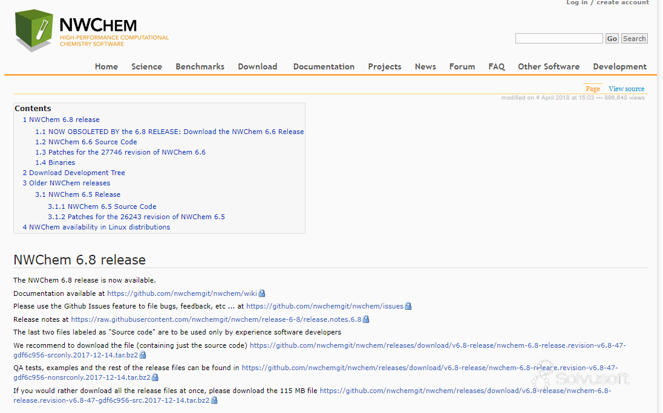663x413 pixels.
Task: Click lock icon after nwchem/issues link
Action: point(408,306)
